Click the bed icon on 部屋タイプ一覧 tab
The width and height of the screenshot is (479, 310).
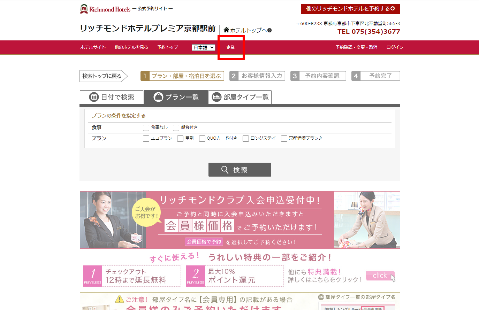pyautogui.click(x=216, y=97)
